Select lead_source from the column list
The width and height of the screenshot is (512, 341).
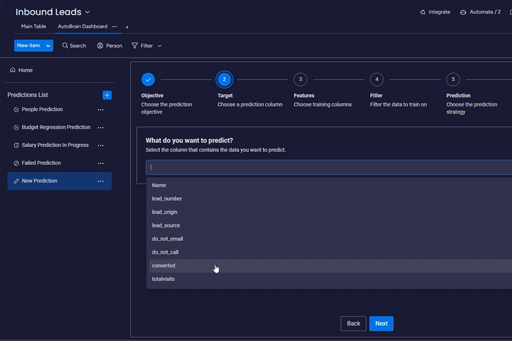pos(166,225)
